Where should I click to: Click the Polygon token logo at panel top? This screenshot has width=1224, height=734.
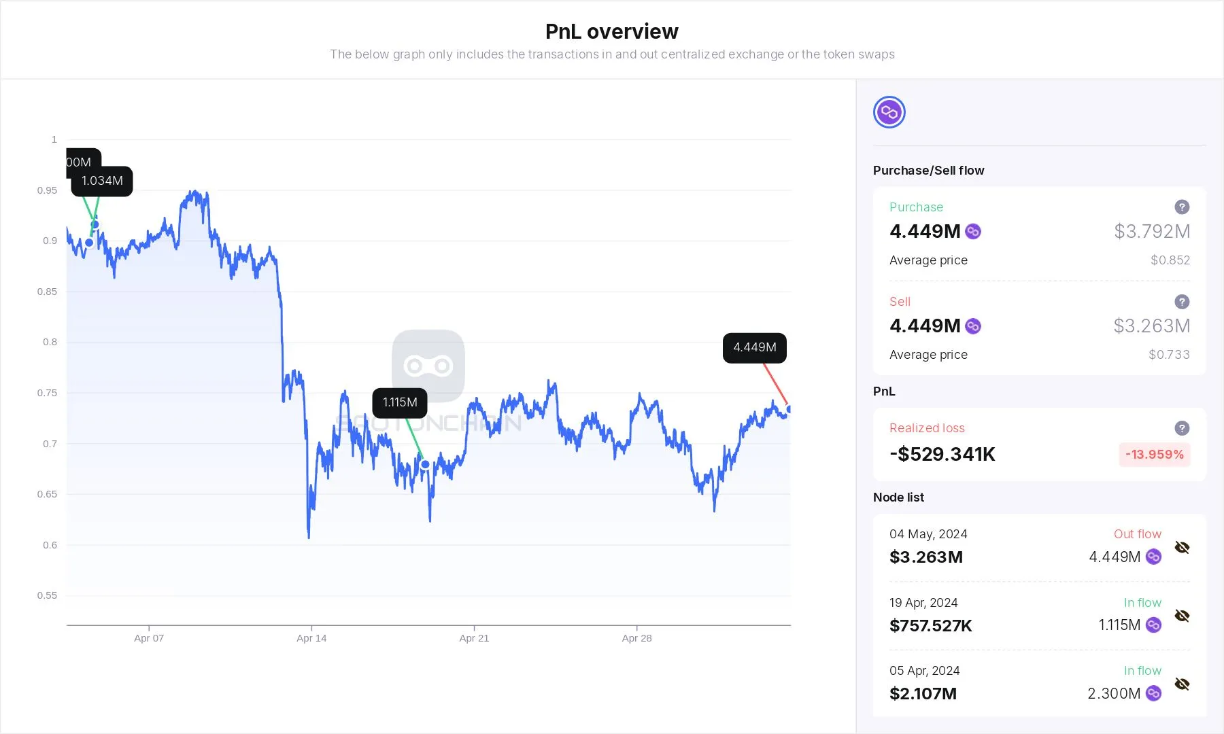889,112
